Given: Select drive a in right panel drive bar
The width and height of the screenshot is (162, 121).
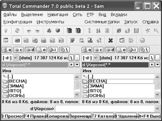Looking at the screenshot, I should point(87,50).
